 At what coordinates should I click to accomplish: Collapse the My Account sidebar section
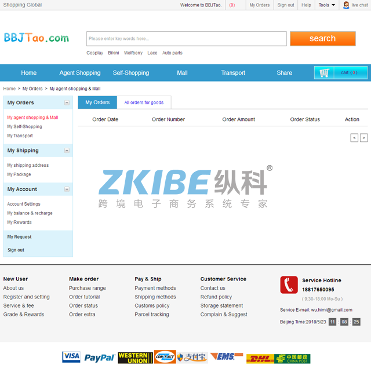pyautogui.click(x=67, y=189)
